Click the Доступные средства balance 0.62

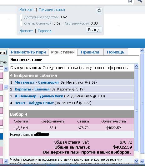(63, 17)
